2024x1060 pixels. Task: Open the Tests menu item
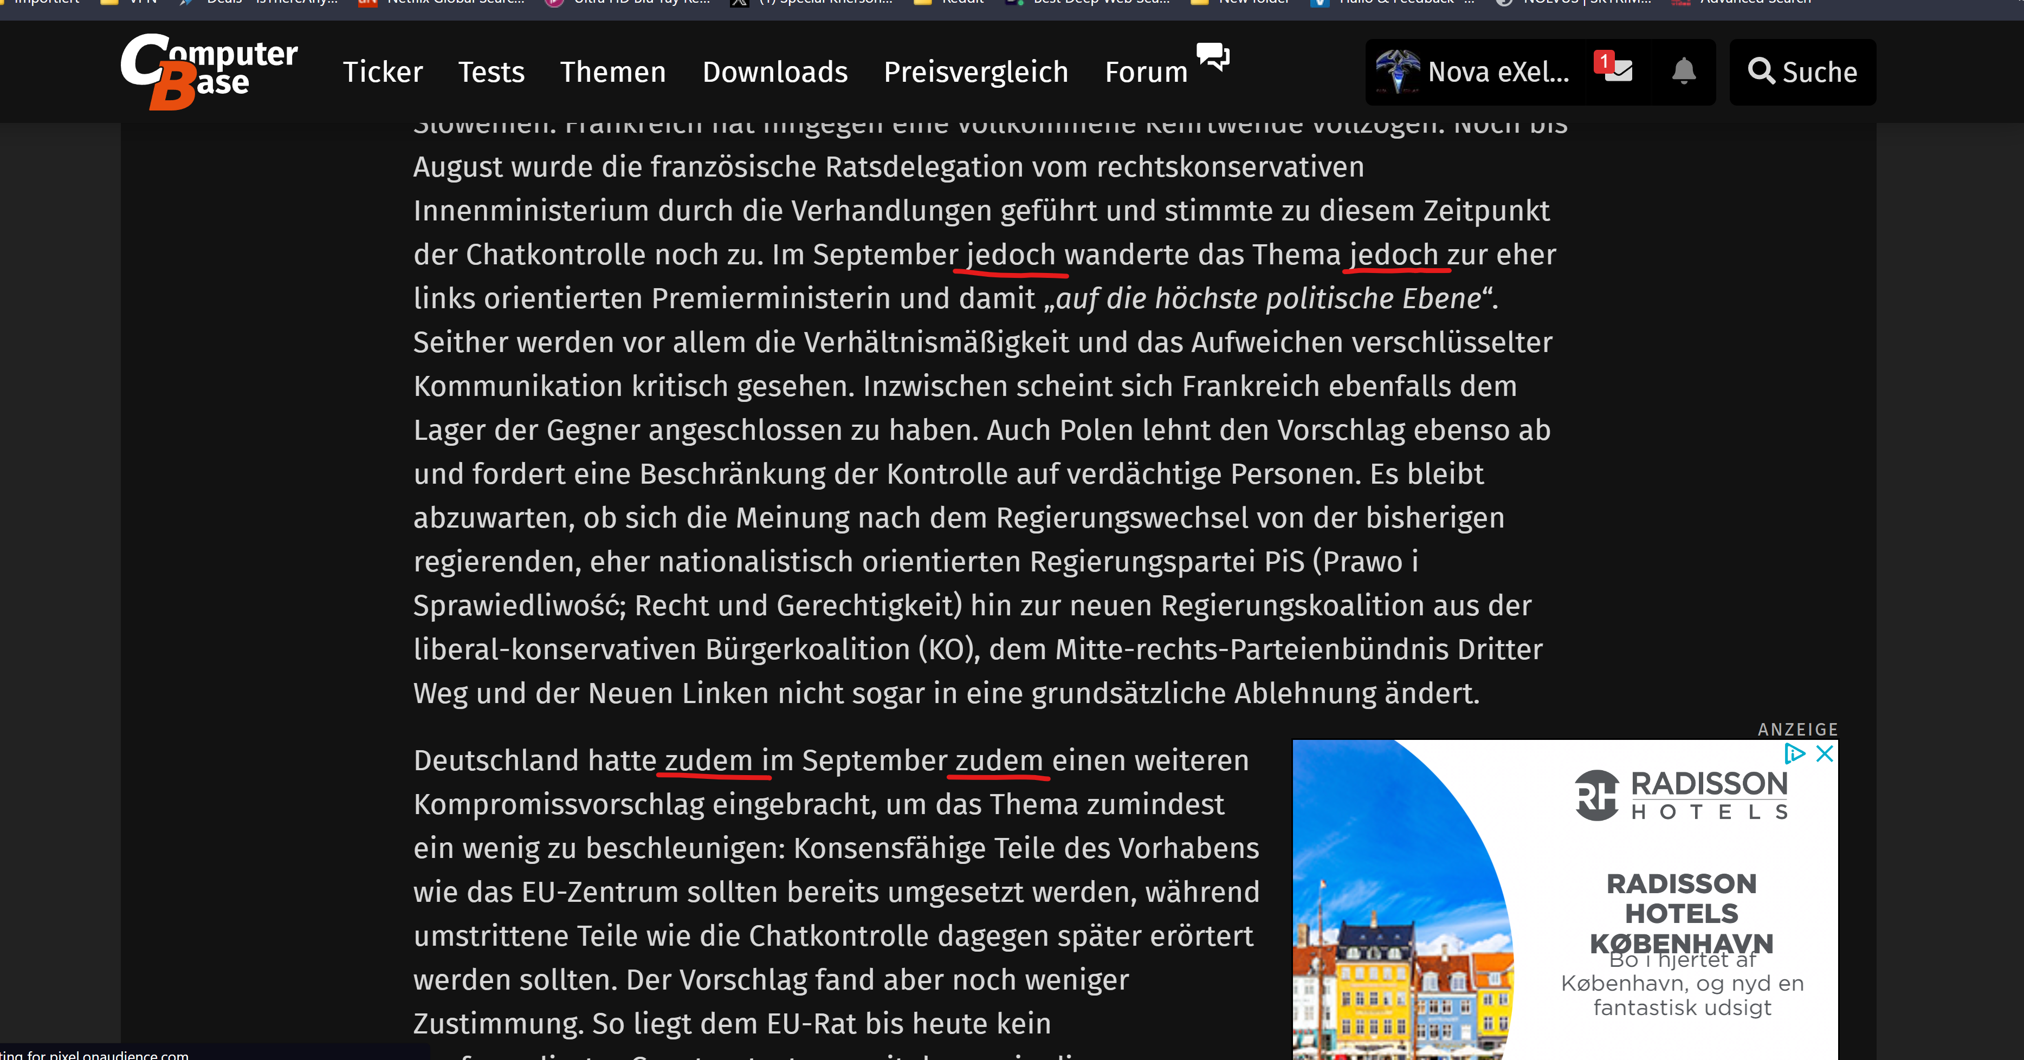tap(491, 72)
